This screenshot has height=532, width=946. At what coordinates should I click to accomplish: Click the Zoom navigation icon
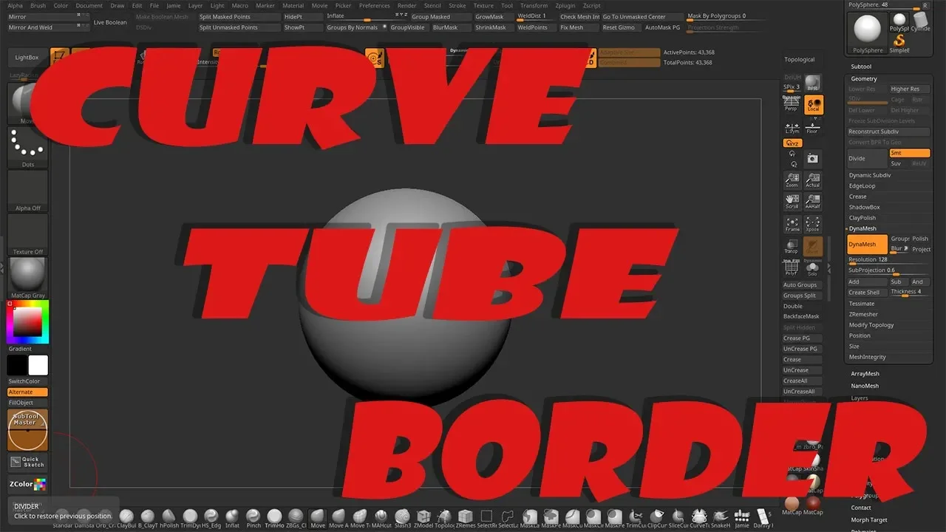coord(792,180)
